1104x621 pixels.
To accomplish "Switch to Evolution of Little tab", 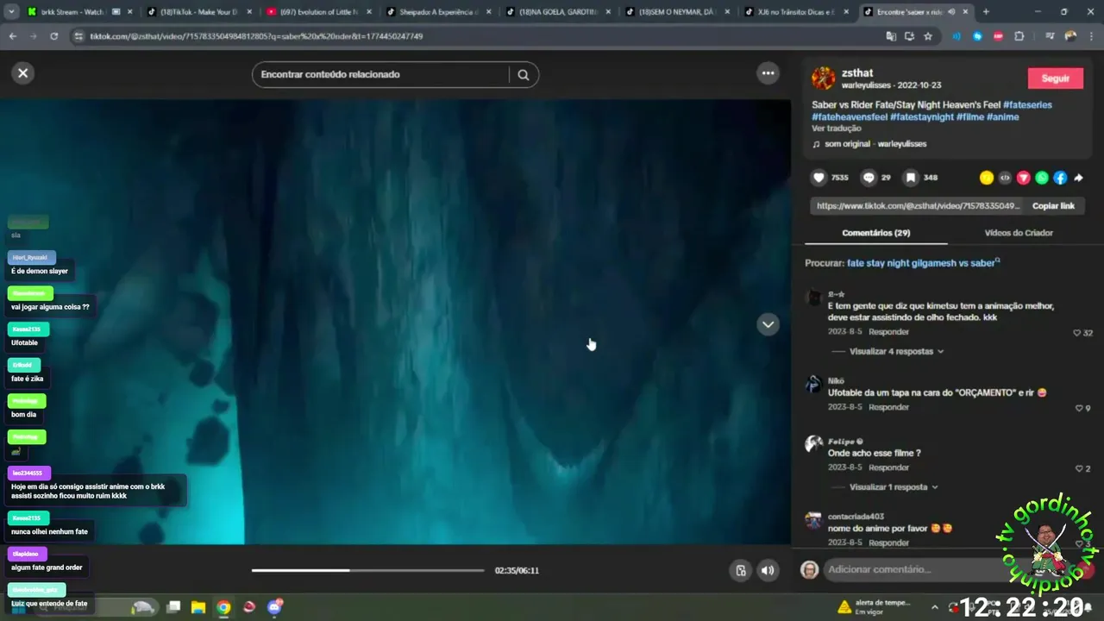I will [317, 12].
